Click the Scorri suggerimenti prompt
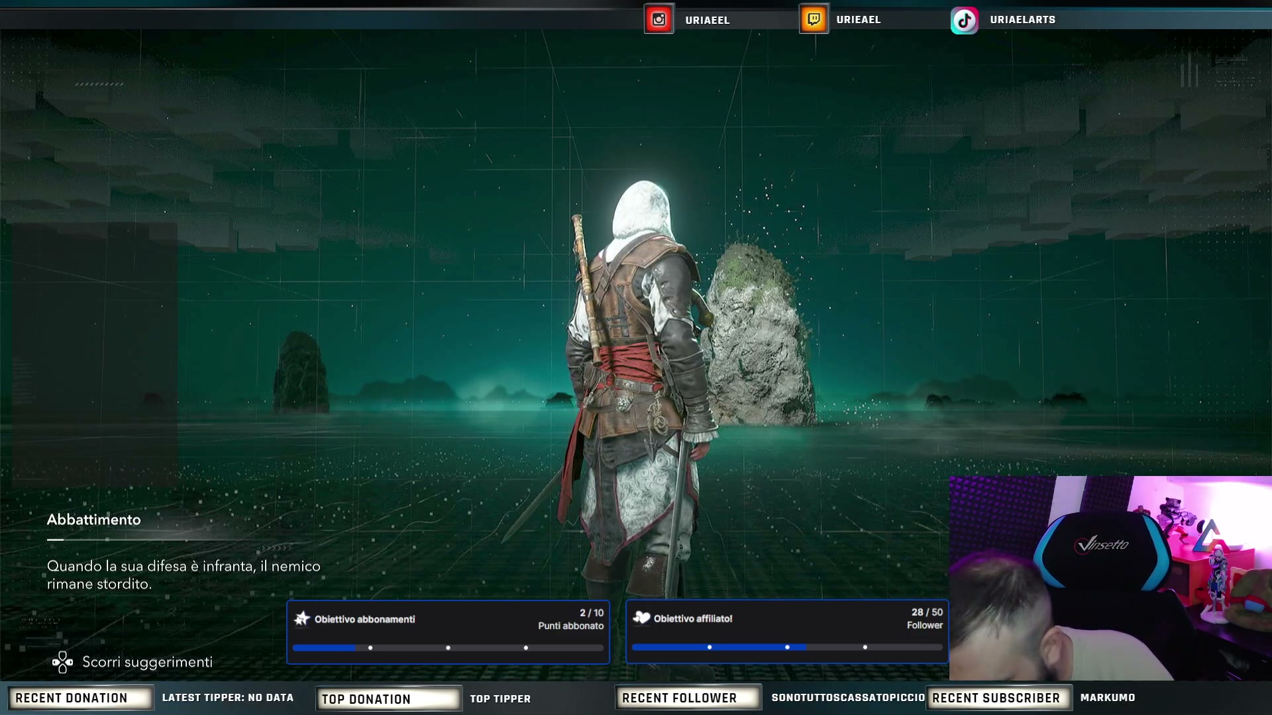The height and width of the screenshot is (715, 1272). click(147, 662)
